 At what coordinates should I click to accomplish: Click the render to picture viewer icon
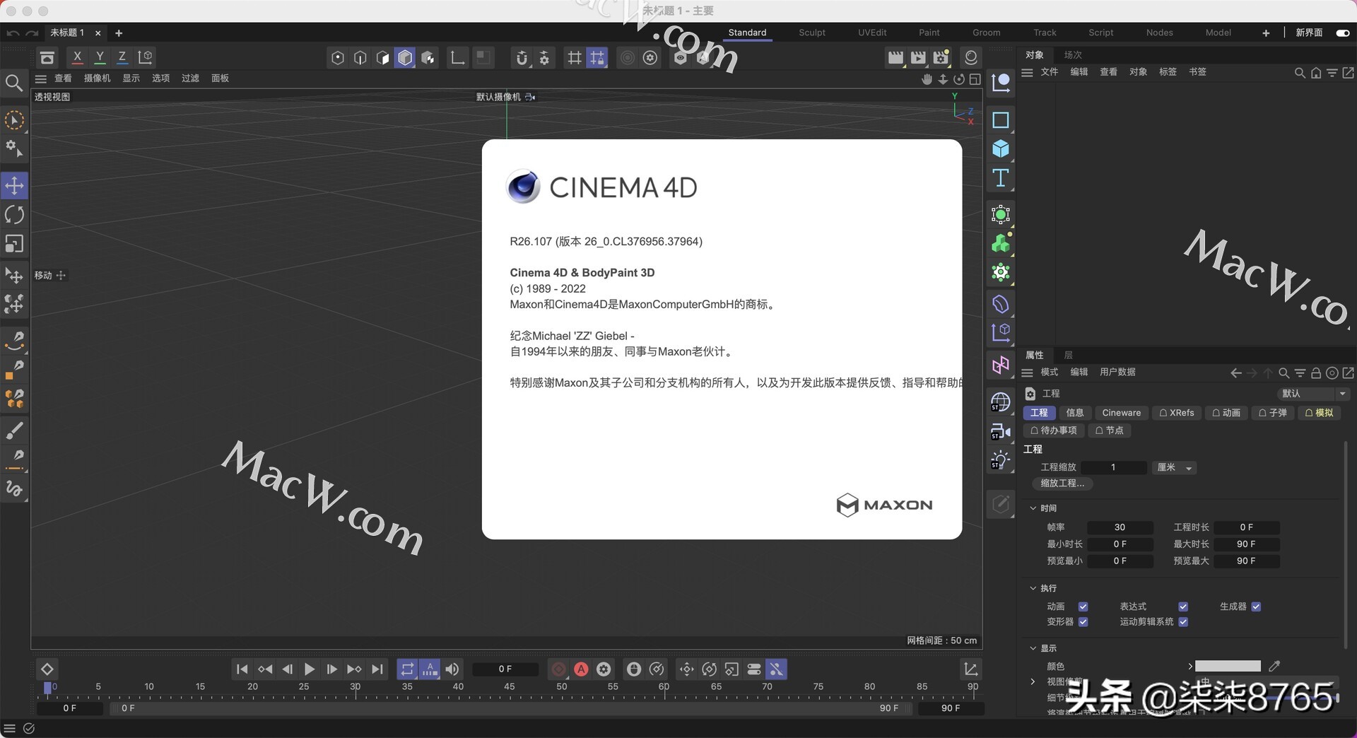point(918,57)
